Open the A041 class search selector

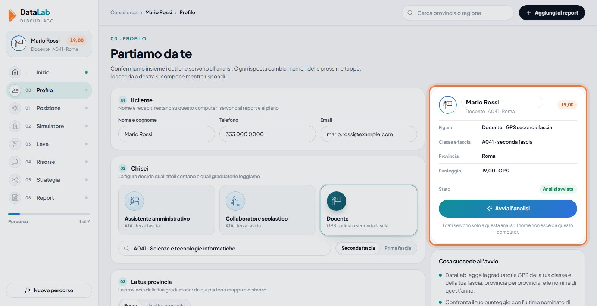pyautogui.click(x=225, y=248)
